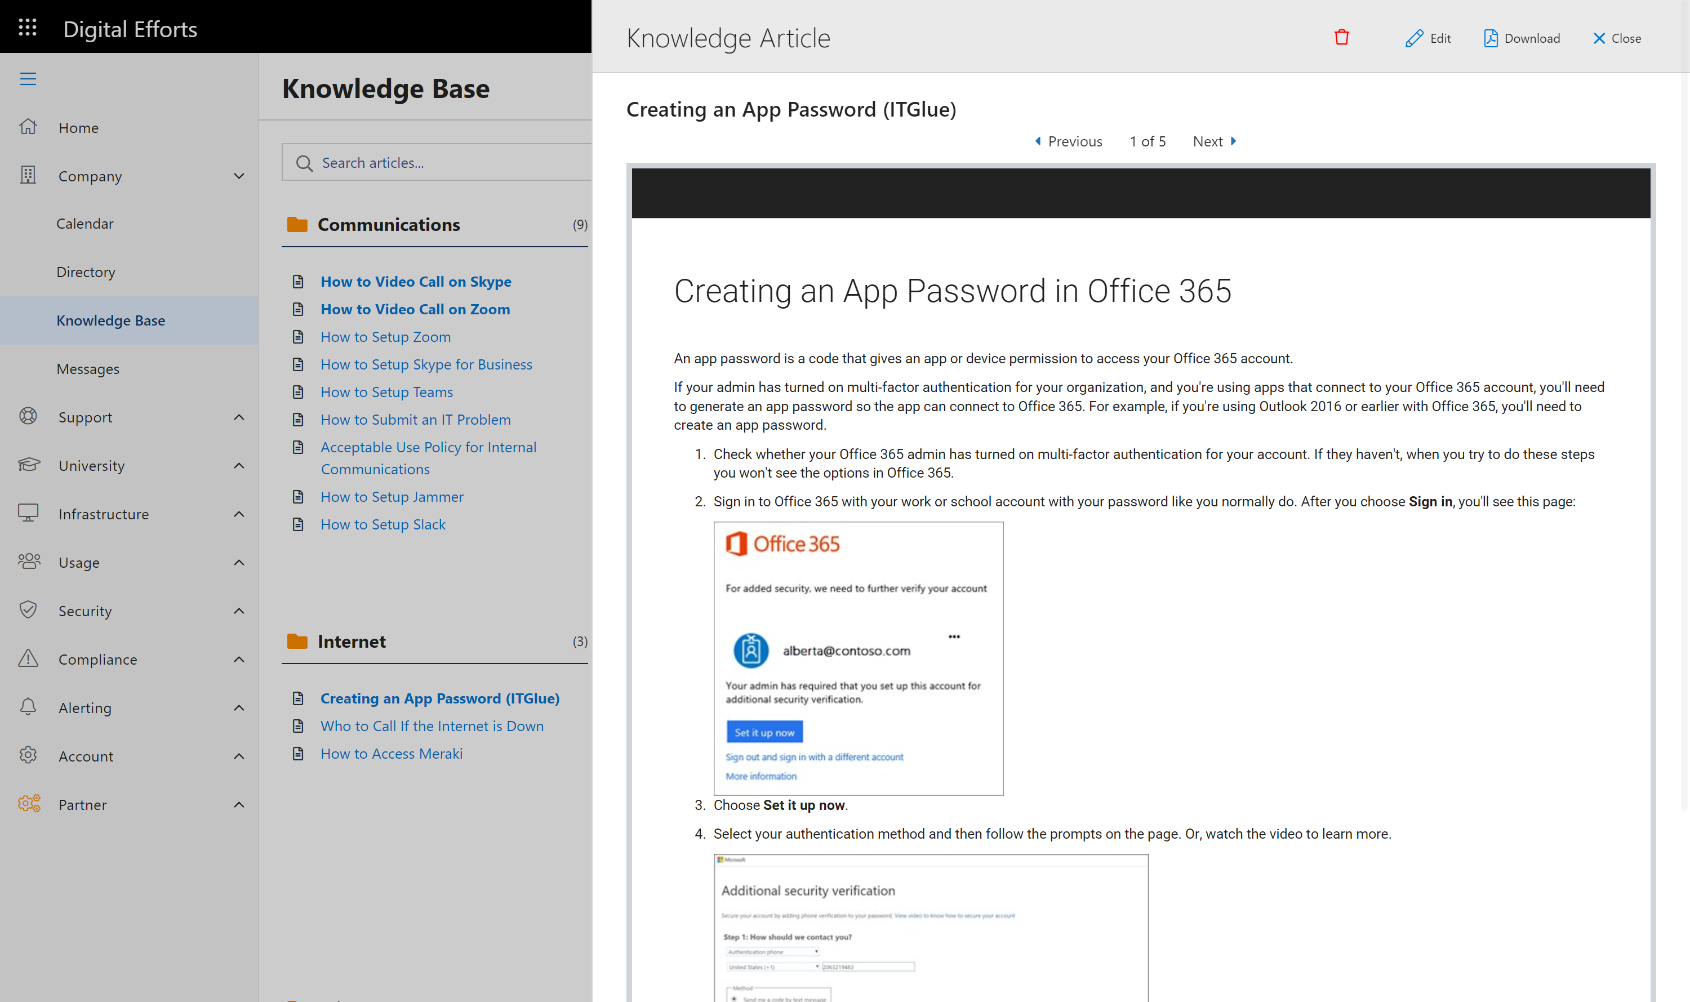Viewport: 1690px width, 1002px height.
Task: Expand the Usage section chevron
Action: coord(239,562)
